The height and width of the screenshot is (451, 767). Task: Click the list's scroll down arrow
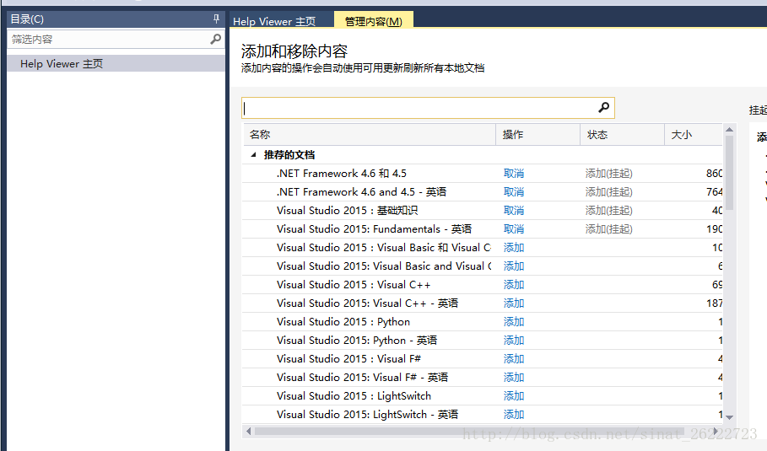point(729,417)
